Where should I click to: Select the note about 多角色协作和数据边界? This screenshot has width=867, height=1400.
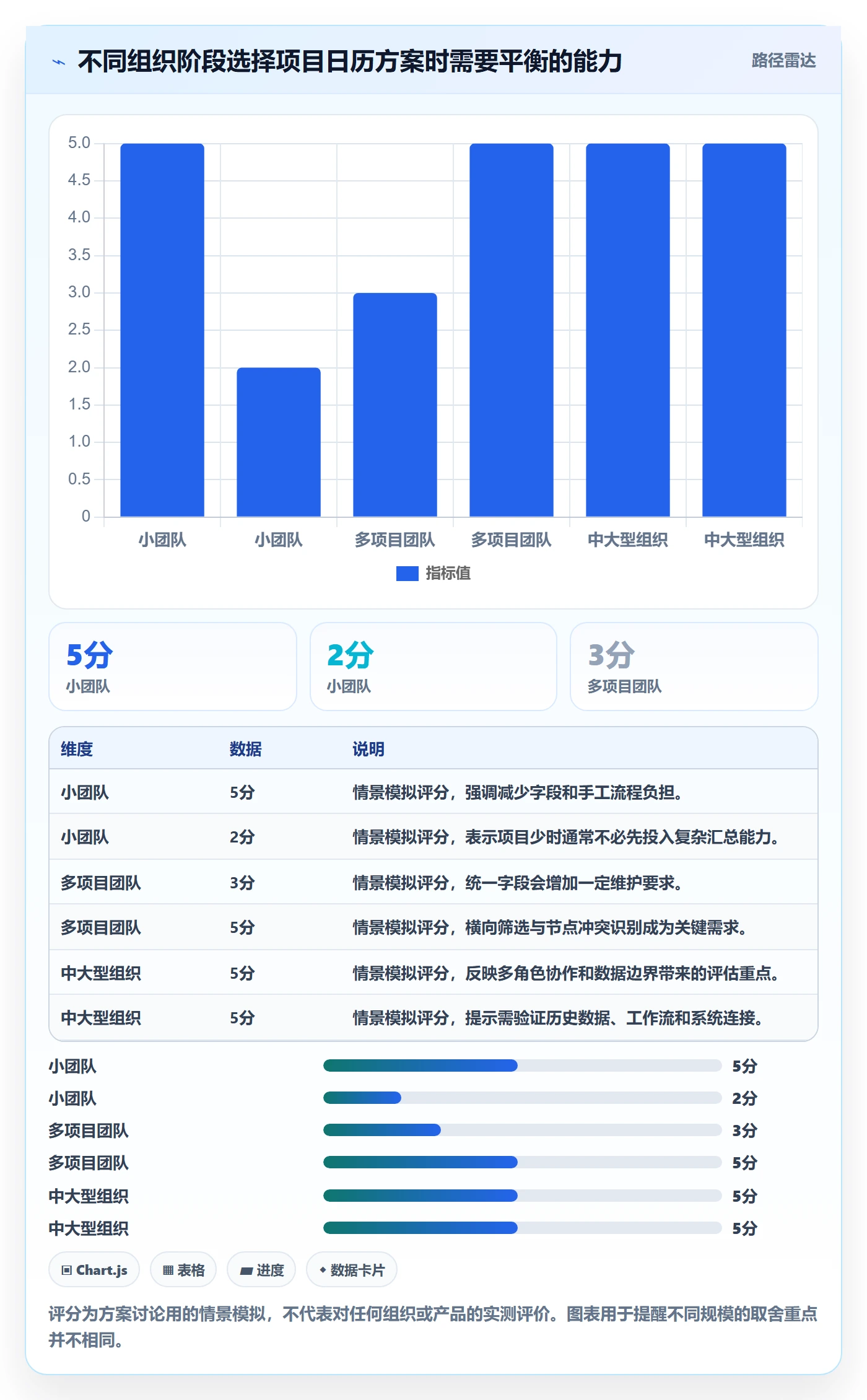[x=566, y=973]
